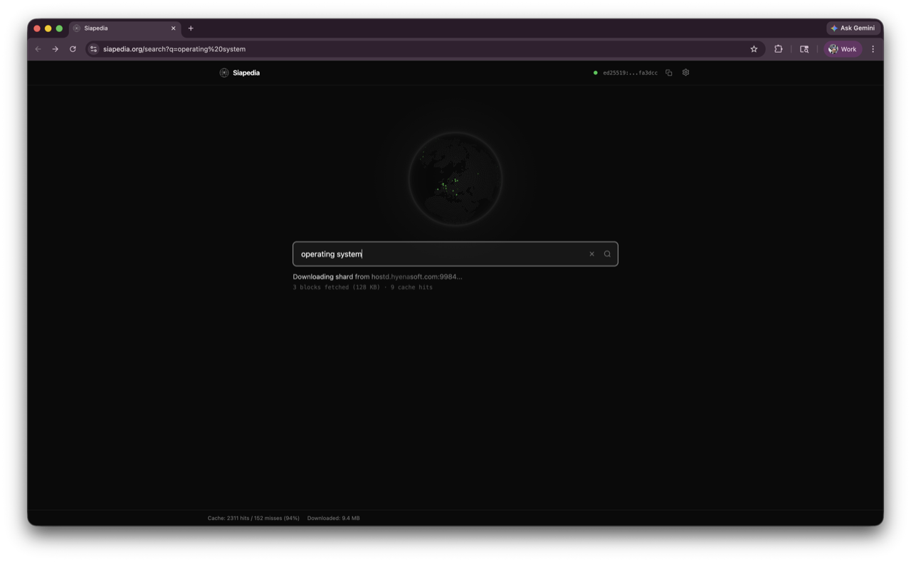Screen dimensions: 911x562
Task: Reload the Siapedia page
Action: click(x=73, y=49)
